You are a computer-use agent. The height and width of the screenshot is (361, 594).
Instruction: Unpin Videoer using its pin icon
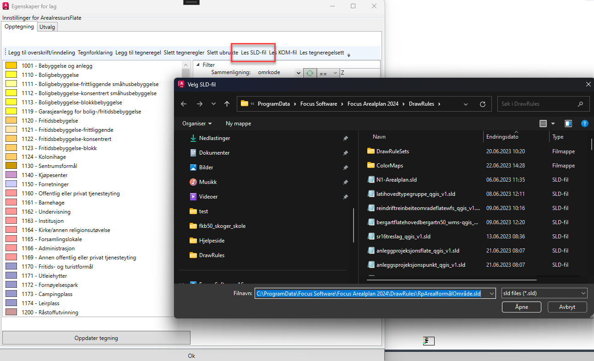(x=345, y=197)
